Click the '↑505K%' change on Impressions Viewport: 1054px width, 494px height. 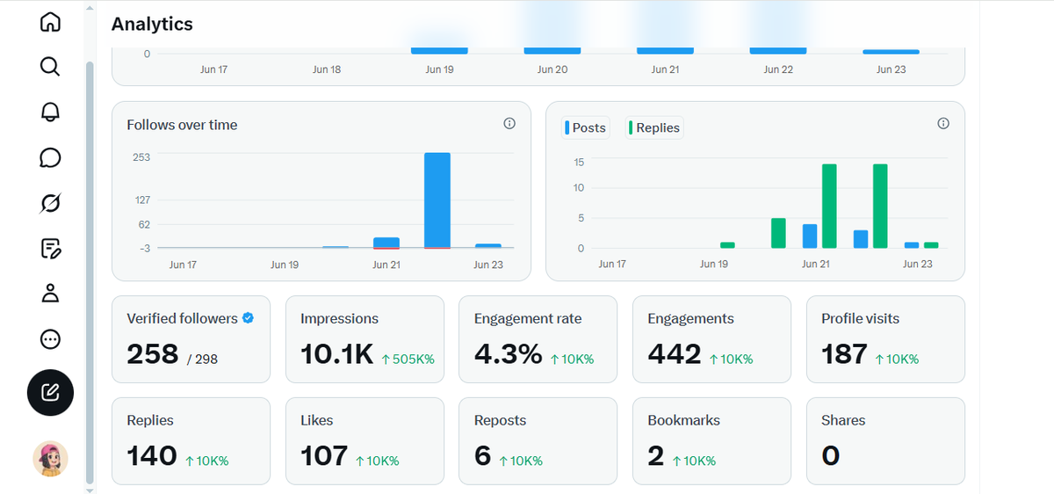(408, 359)
